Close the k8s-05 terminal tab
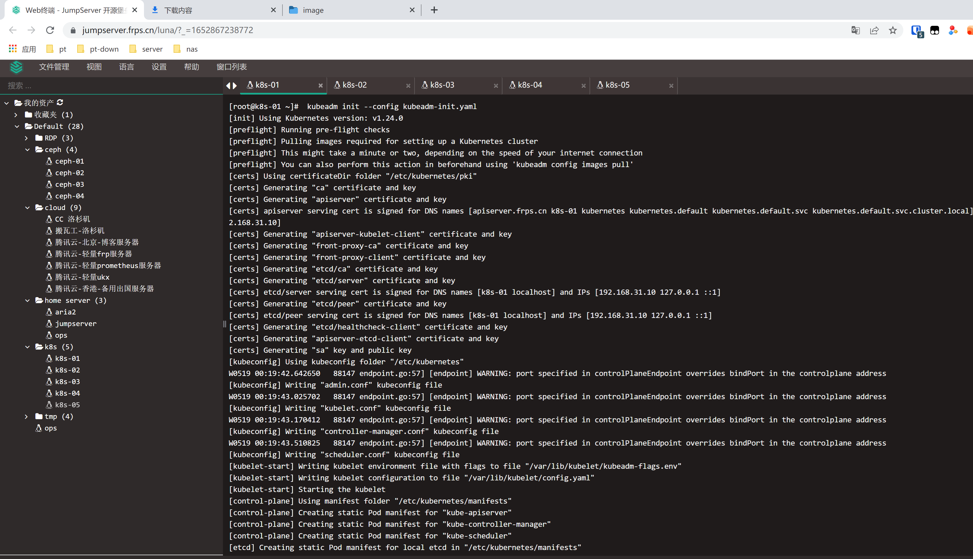 coord(671,86)
